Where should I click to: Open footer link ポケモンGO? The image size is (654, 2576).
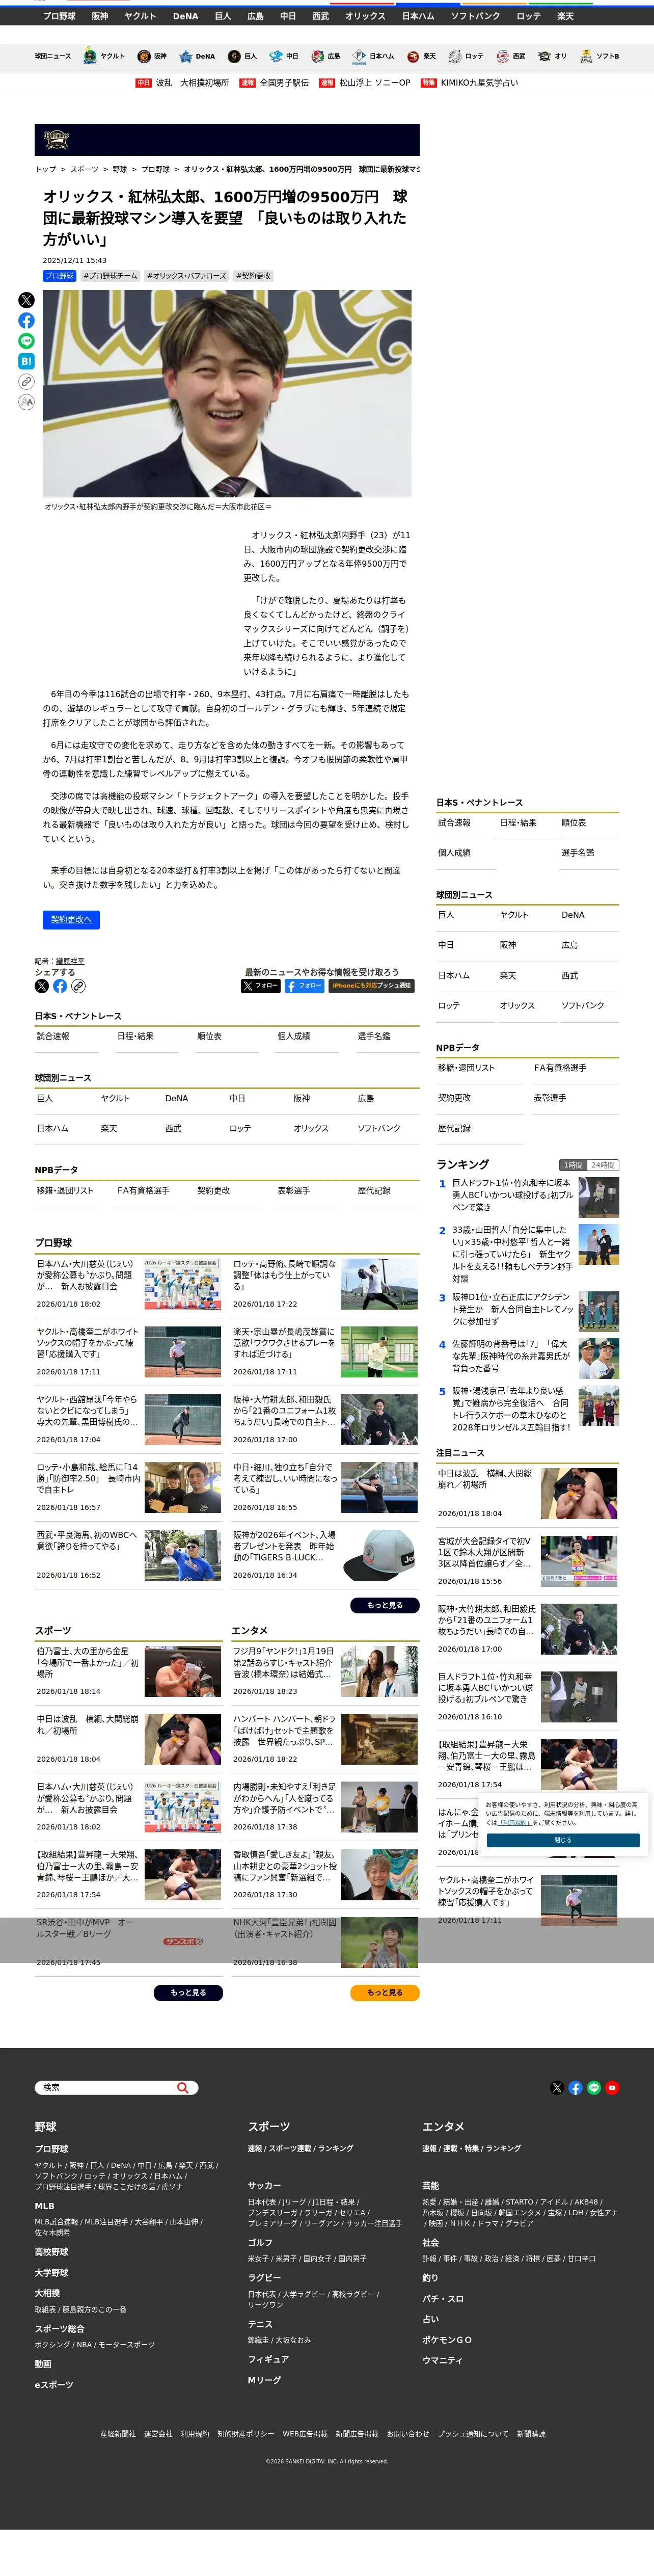(446, 2339)
